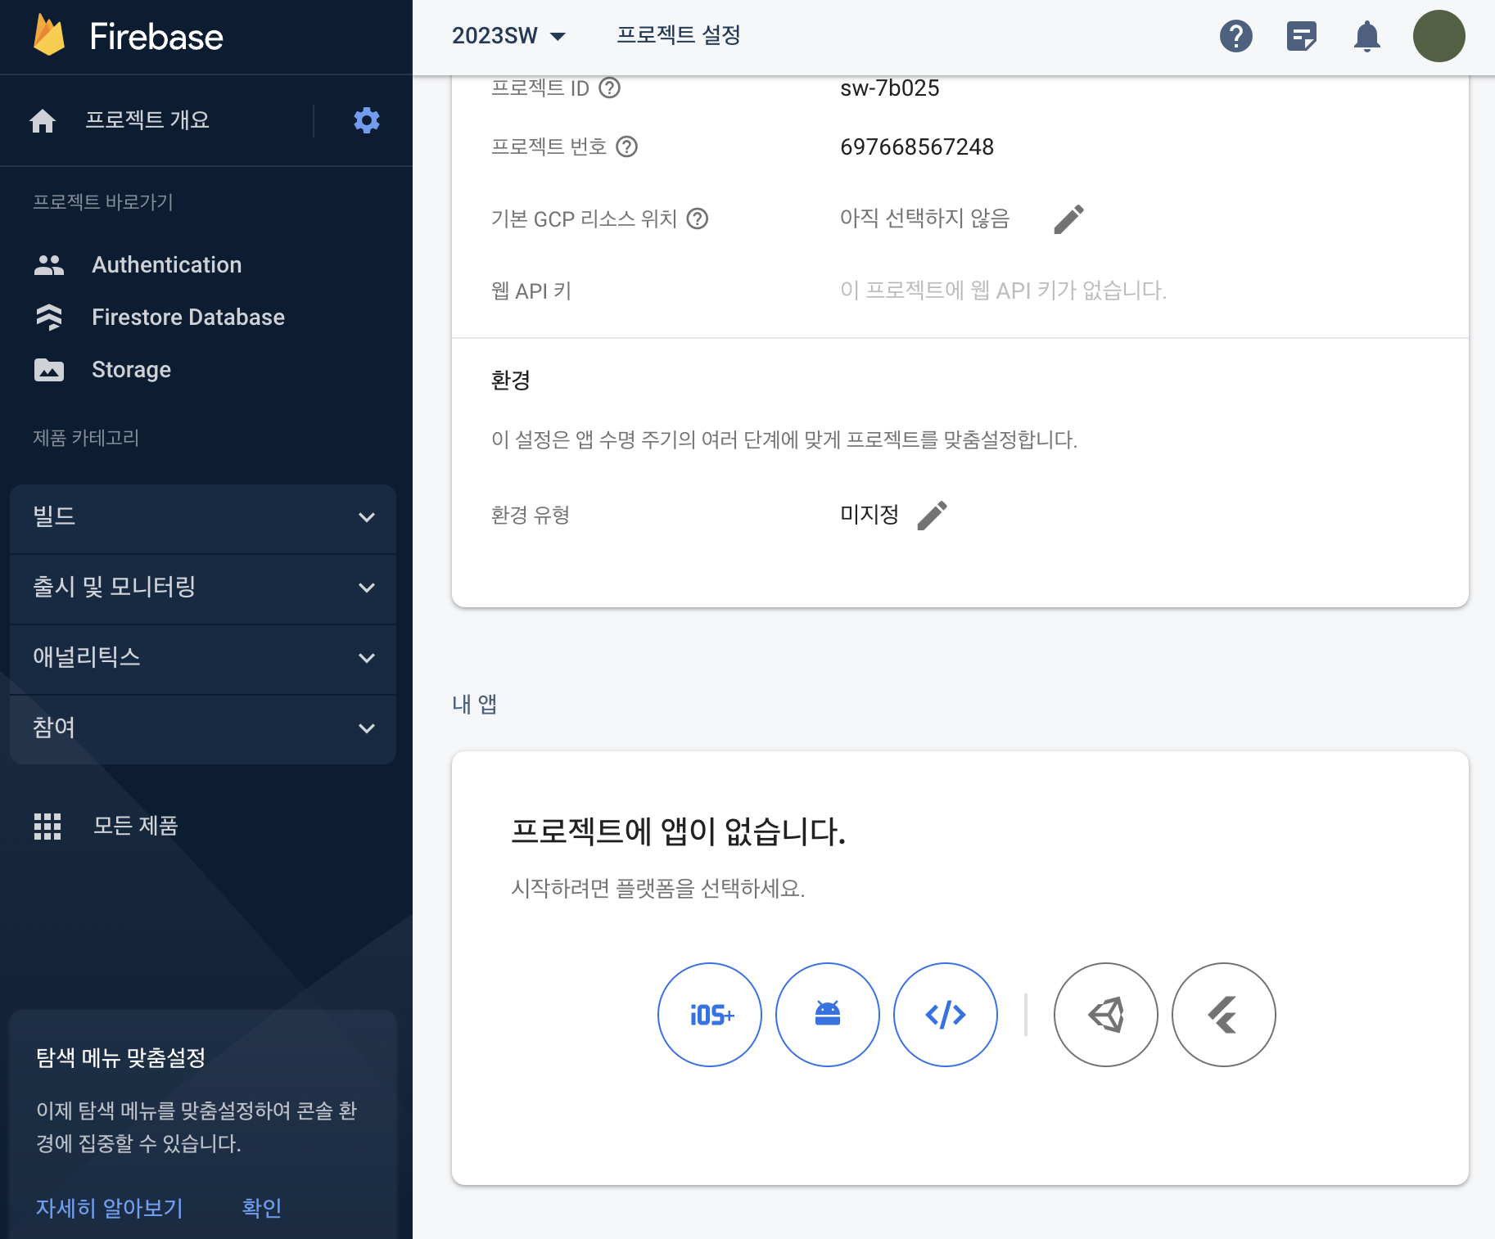Add a Unity app

(x=1106, y=1015)
